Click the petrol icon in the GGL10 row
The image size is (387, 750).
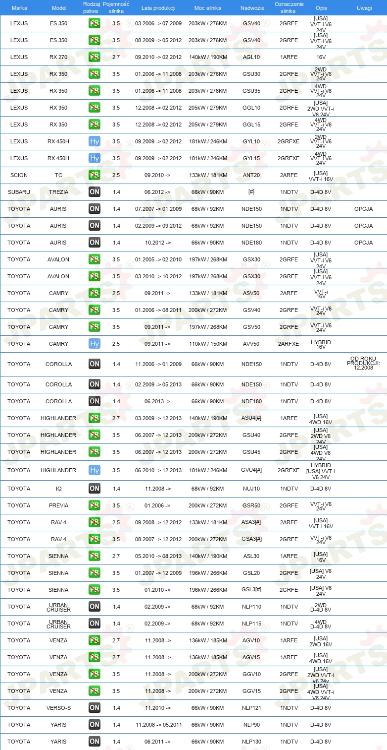coord(95,108)
